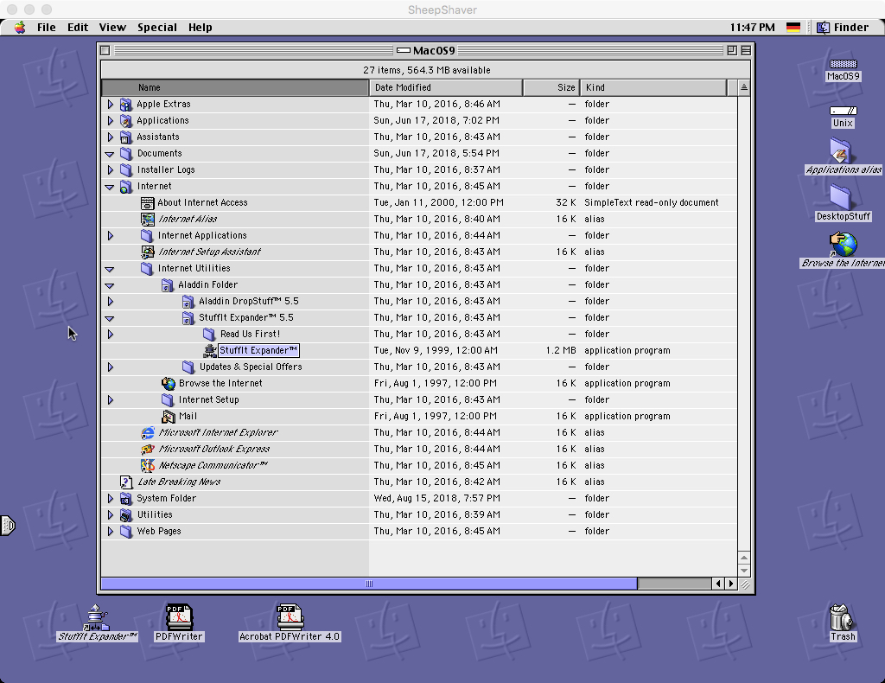Open the File menu
885x683 pixels.
click(47, 27)
